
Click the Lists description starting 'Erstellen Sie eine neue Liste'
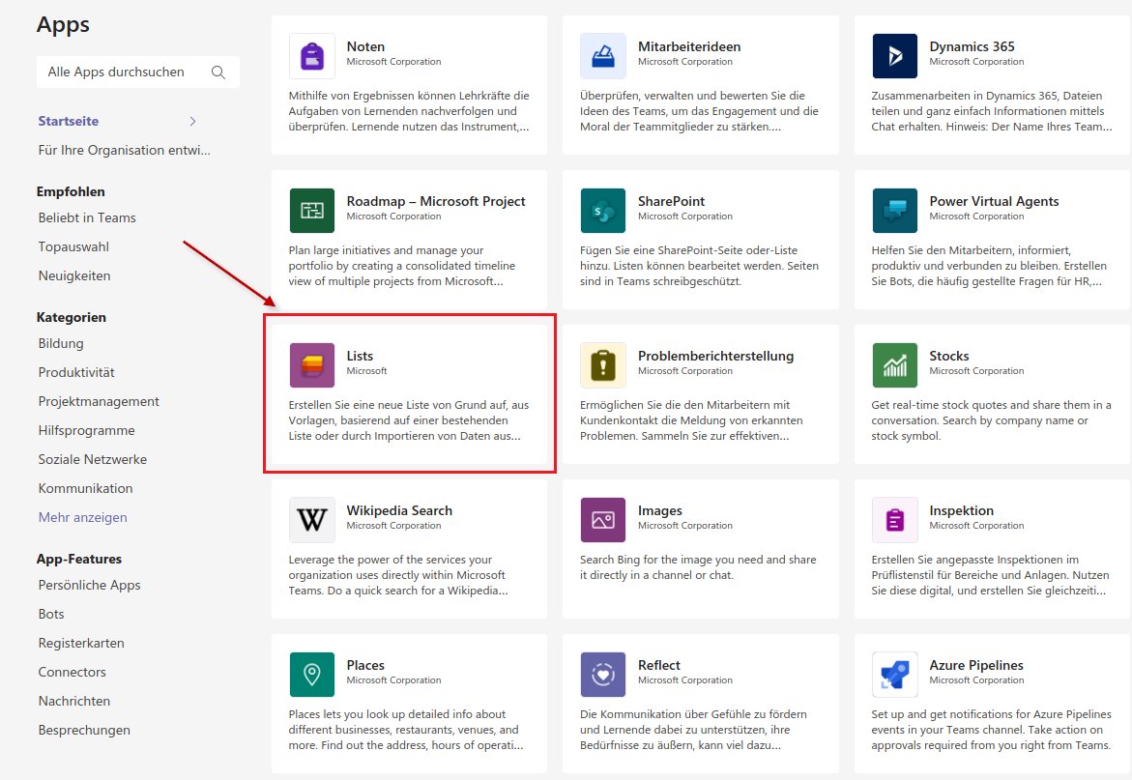pyautogui.click(x=409, y=420)
